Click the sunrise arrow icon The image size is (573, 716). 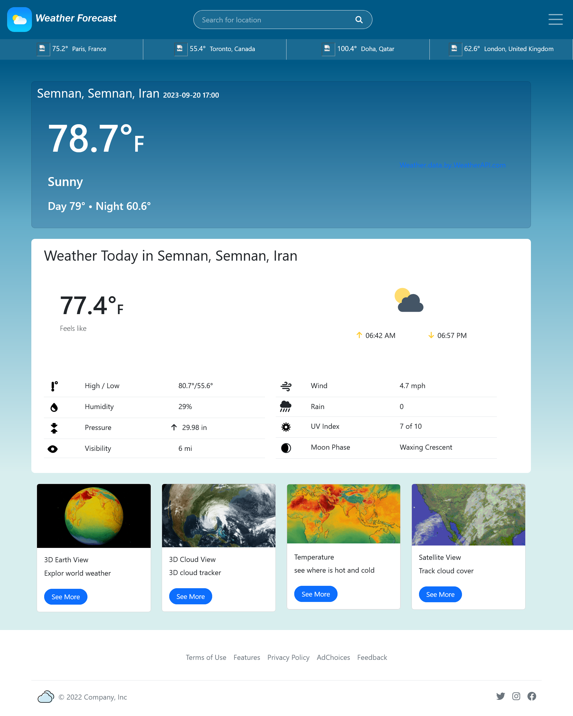click(x=359, y=335)
